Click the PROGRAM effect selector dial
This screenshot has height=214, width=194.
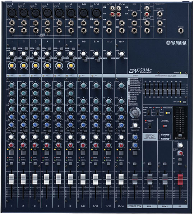[135, 113]
